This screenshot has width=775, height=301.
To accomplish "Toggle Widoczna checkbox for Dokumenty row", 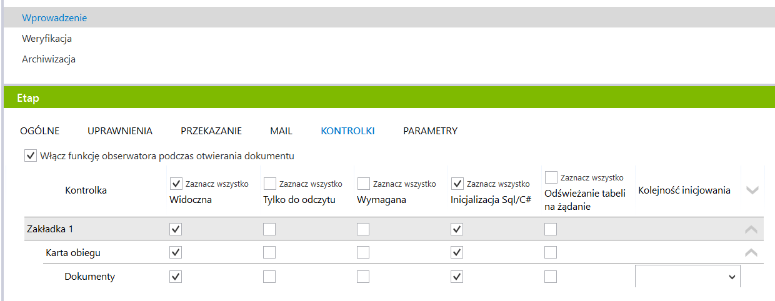I will coord(176,277).
